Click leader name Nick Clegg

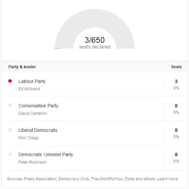coord(28,137)
